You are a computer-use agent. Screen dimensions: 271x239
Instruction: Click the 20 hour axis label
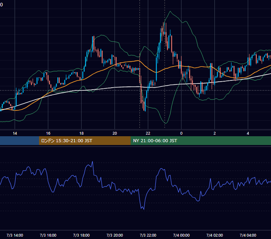115,133
